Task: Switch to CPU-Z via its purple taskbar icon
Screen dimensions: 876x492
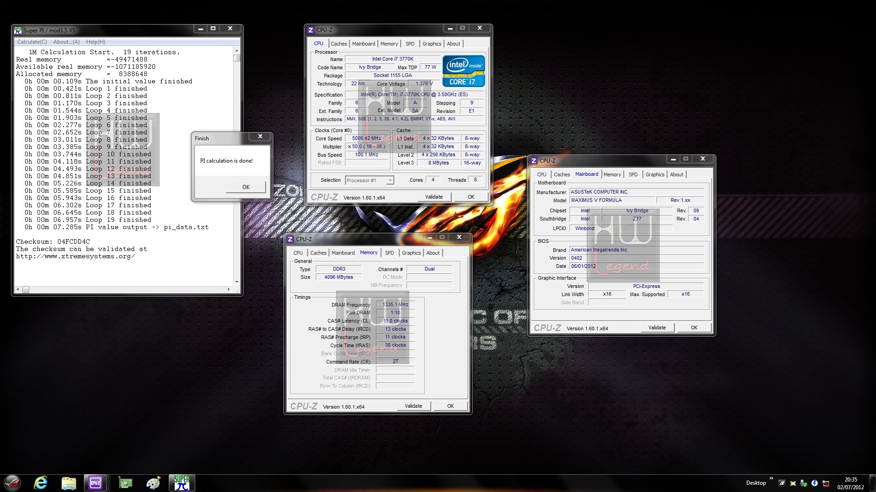Action: pyautogui.click(x=95, y=483)
